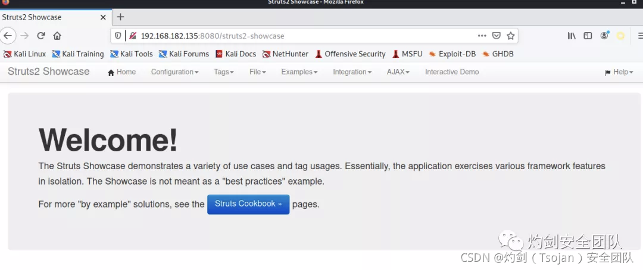Open the Firefox account icon
This screenshot has height=270, width=643.
coord(604,36)
